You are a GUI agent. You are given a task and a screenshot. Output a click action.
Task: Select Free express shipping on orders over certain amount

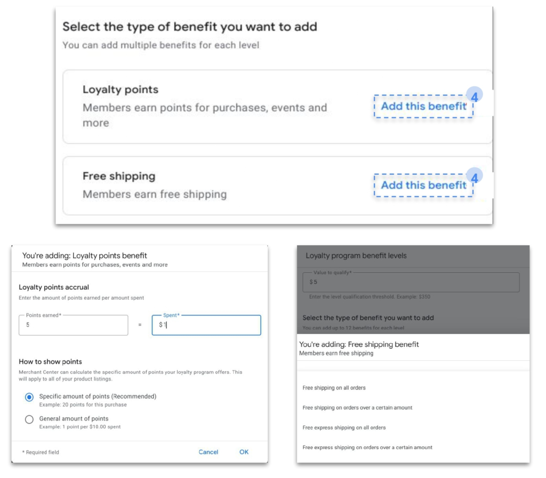tap(366, 447)
